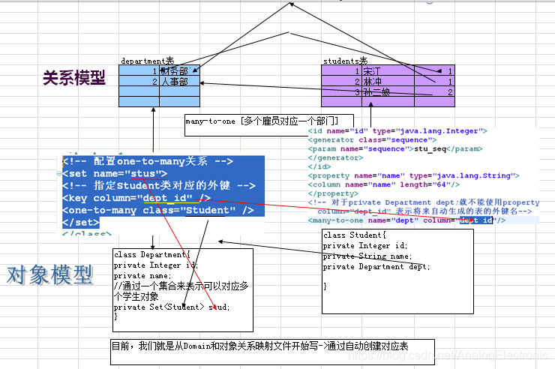The width and height of the screenshot is (555, 369).
Task: Click the line <one-to-many class="Student" />
Action: click(x=157, y=210)
